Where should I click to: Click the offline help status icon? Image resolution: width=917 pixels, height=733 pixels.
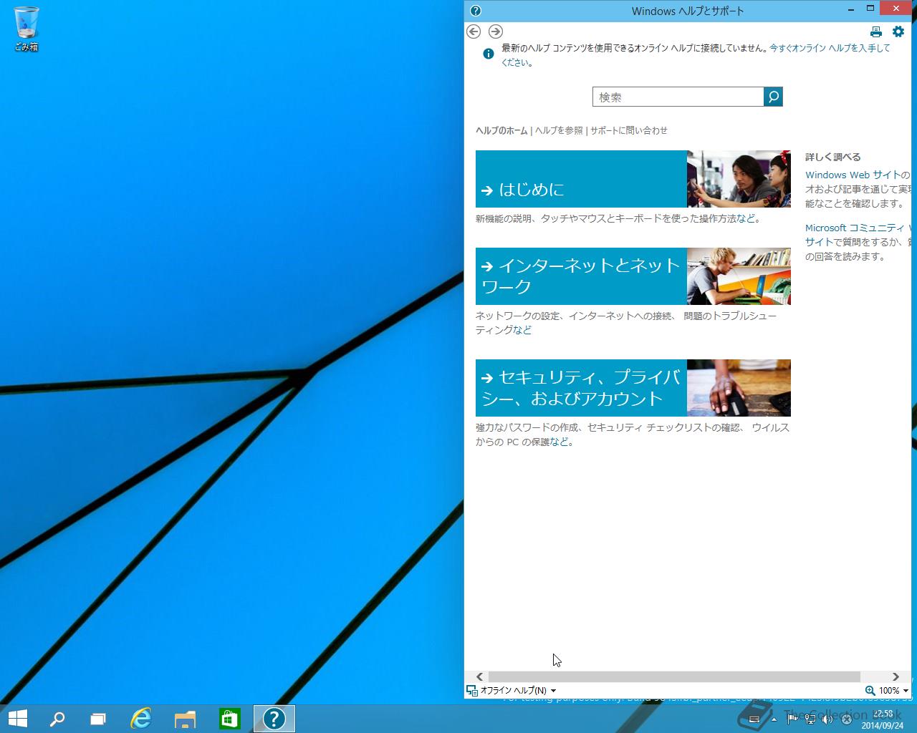(471, 691)
